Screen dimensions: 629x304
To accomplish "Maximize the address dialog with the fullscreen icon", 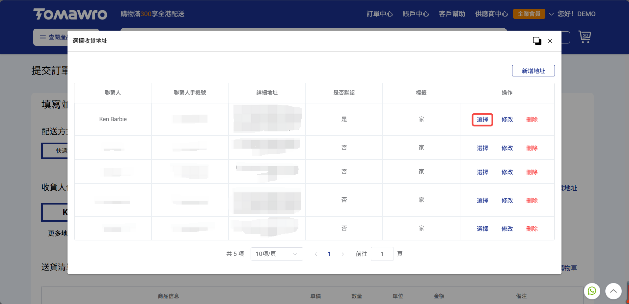I will coord(537,41).
